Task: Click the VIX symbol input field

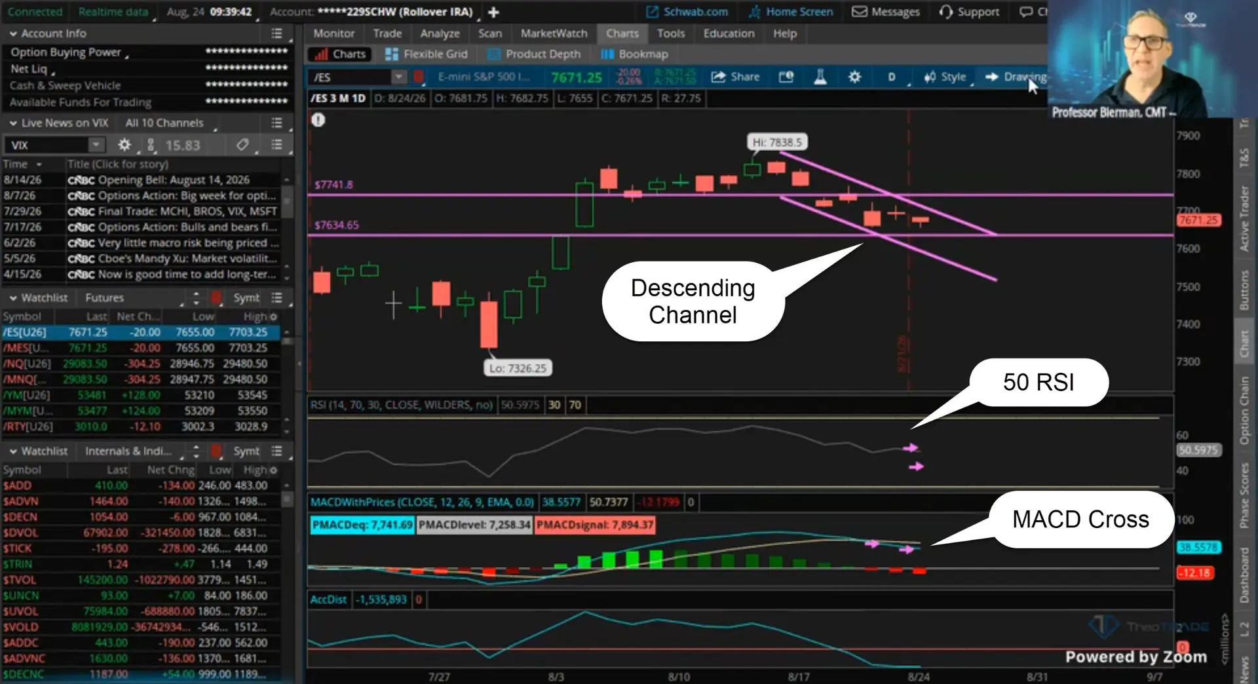Action: 47,145
